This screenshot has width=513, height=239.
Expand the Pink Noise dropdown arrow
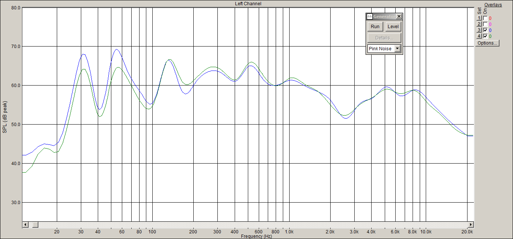(398, 48)
